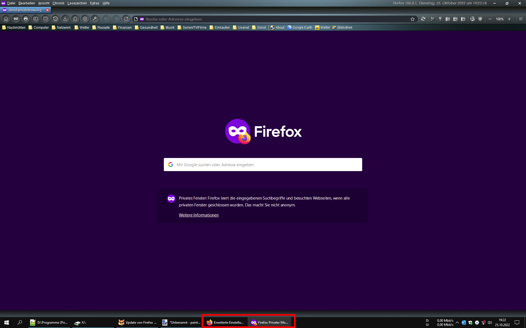Viewport: 526px width, 328px height.
Task: Open the history clock icon
Action: (x=55, y=19)
